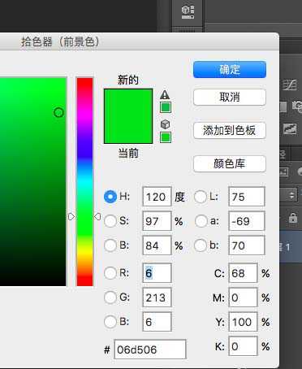Click the 添加到色板 button

coord(230,131)
